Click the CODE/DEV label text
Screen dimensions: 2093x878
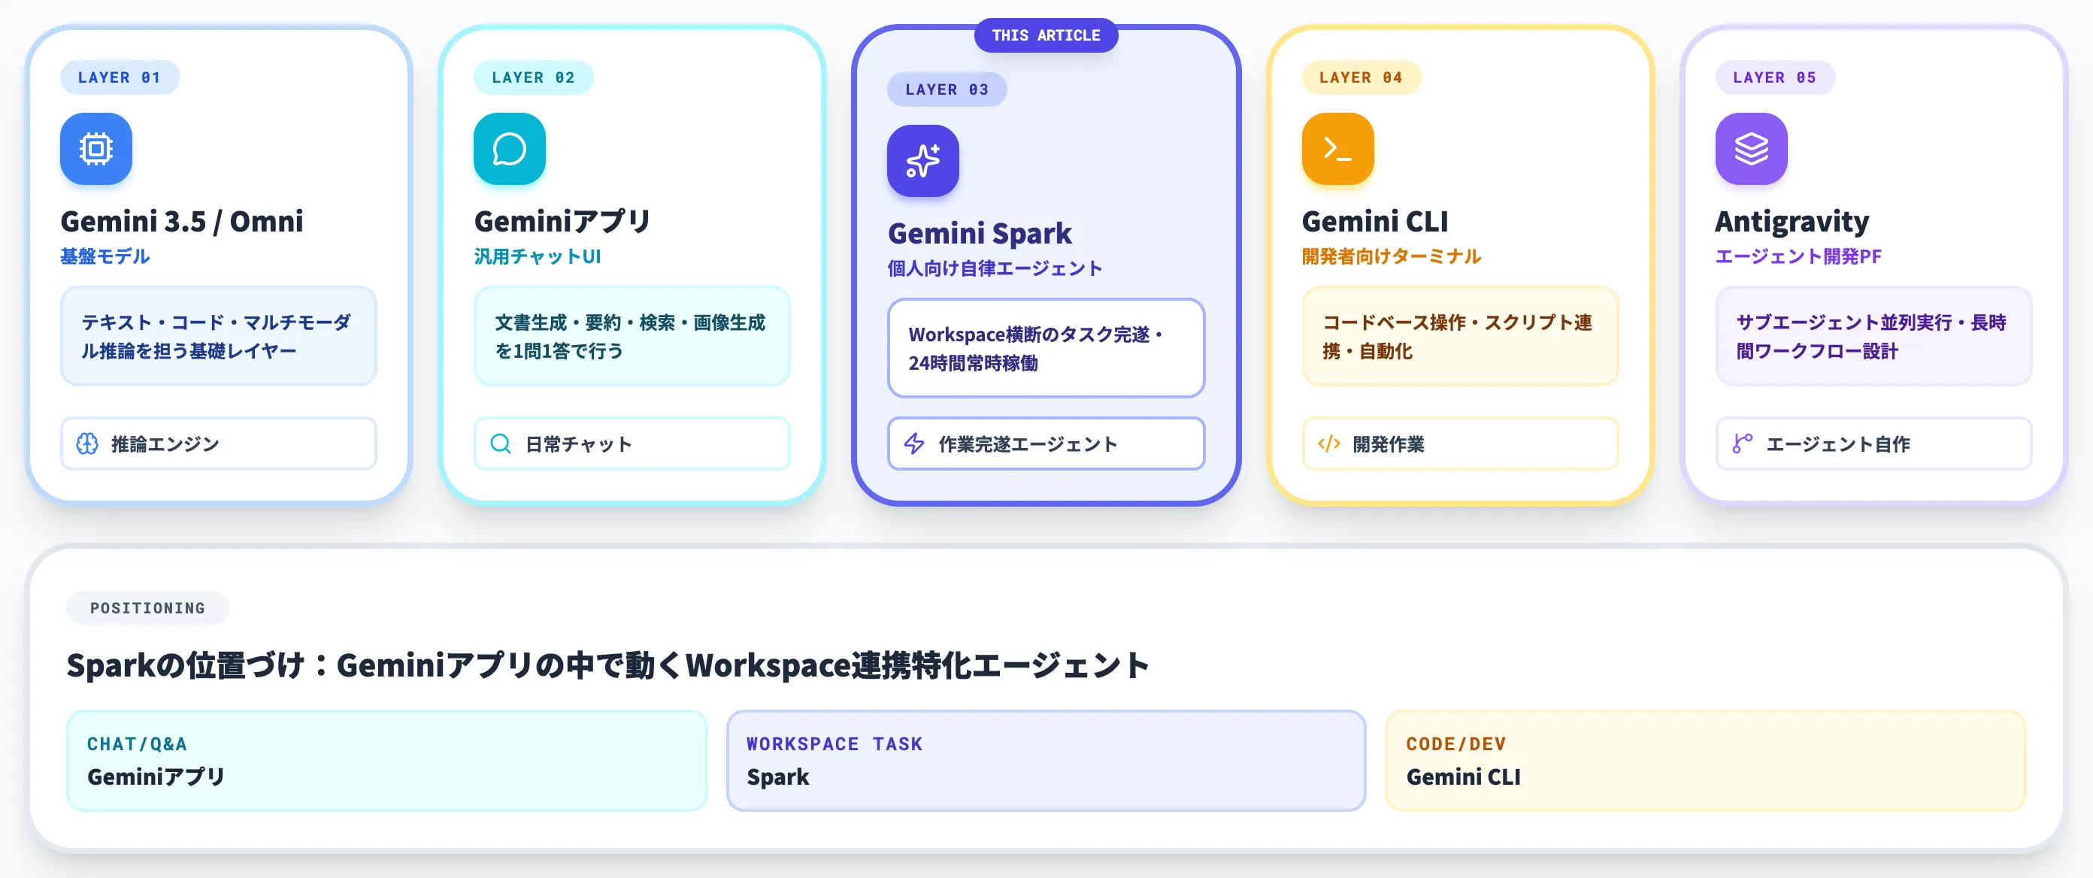pyautogui.click(x=1456, y=744)
